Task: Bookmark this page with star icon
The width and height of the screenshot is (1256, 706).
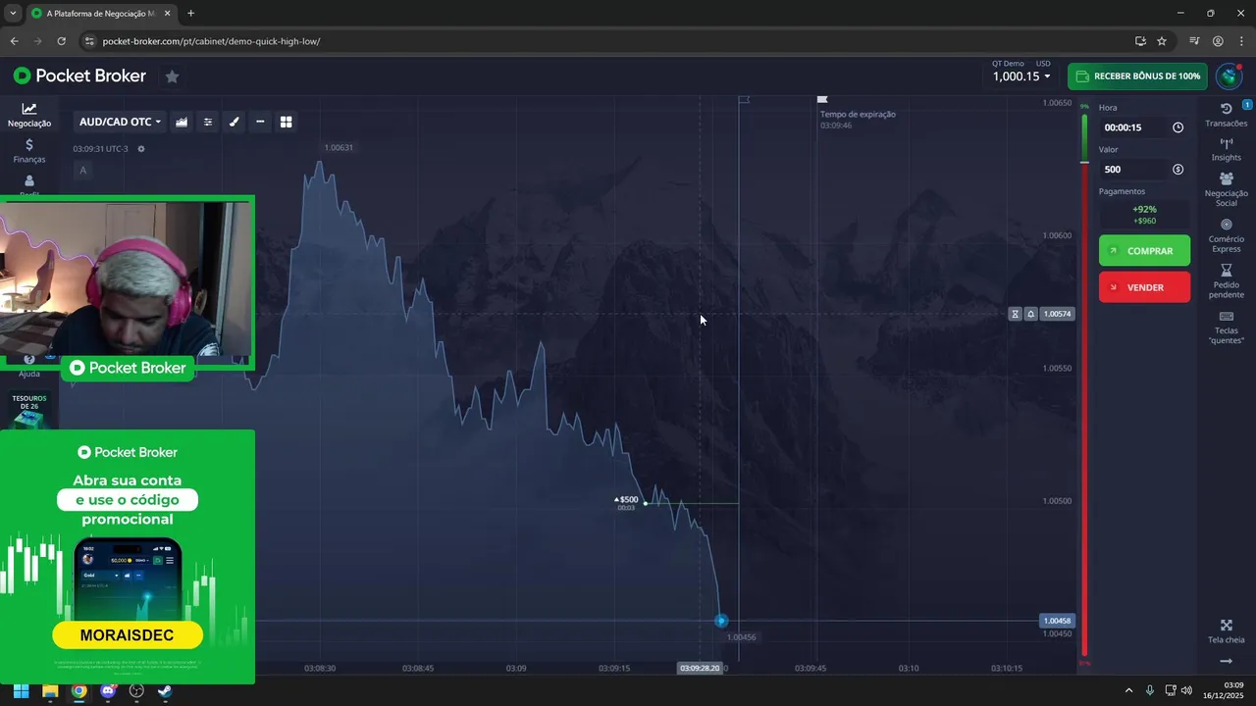Action: 1162,41
